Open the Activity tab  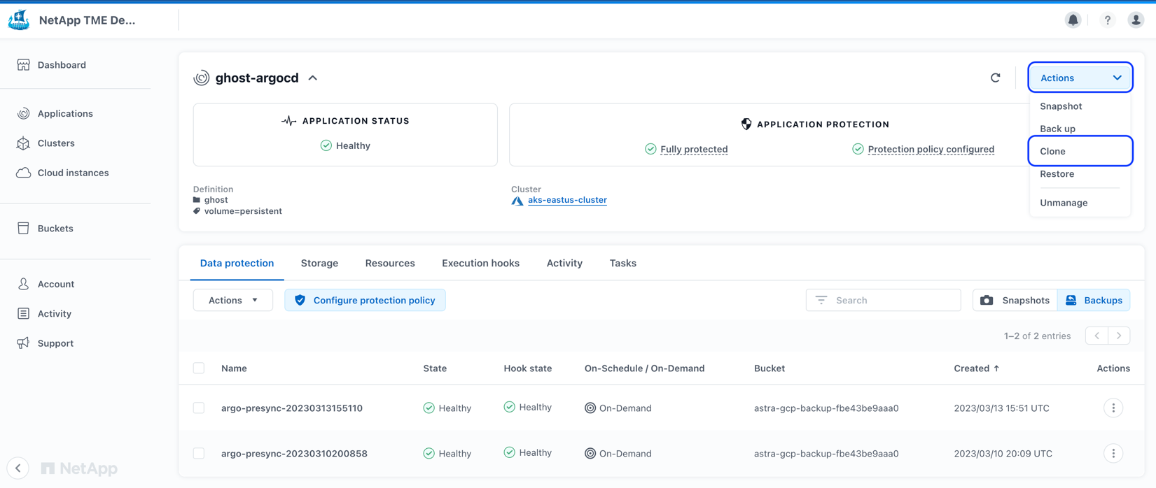[x=564, y=264]
